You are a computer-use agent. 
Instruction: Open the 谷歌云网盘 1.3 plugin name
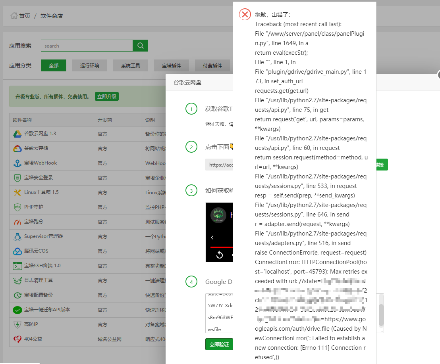click(x=40, y=133)
